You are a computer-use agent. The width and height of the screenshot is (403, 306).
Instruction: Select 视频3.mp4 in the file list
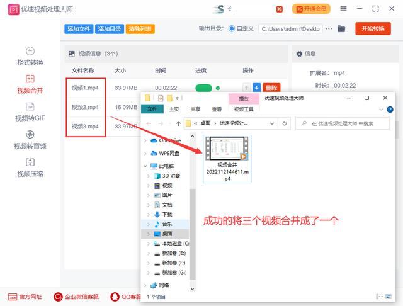pos(85,127)
